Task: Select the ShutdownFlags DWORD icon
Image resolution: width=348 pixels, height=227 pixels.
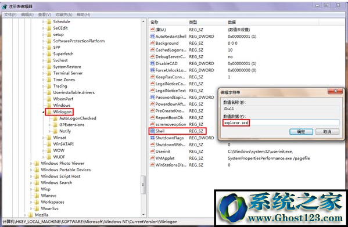Action: click(152, 138)
